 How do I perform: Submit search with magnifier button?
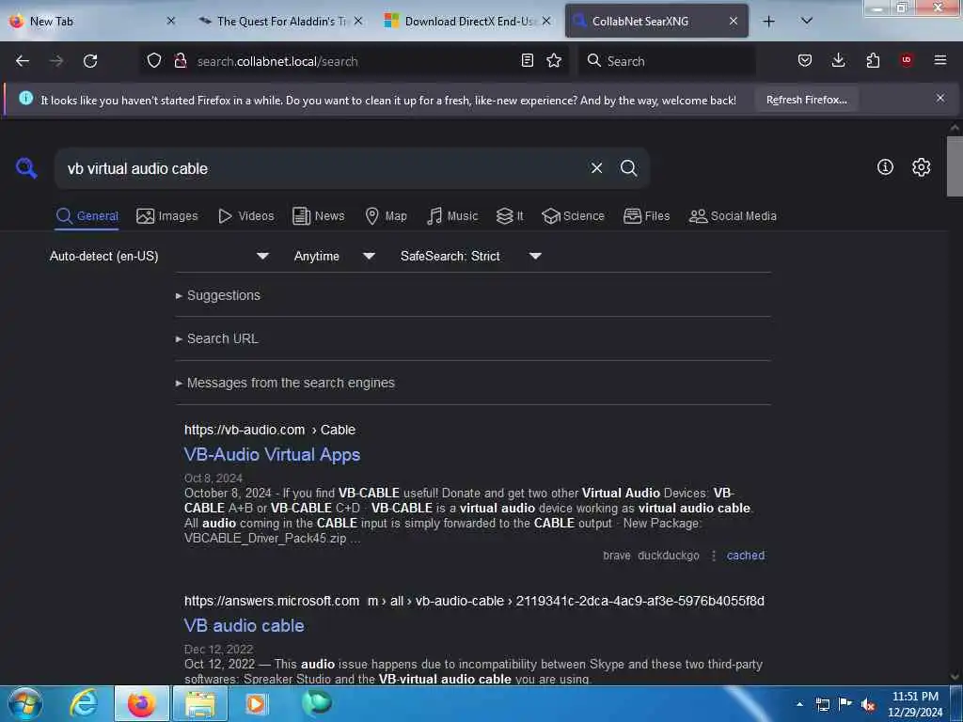pos(628,168)
